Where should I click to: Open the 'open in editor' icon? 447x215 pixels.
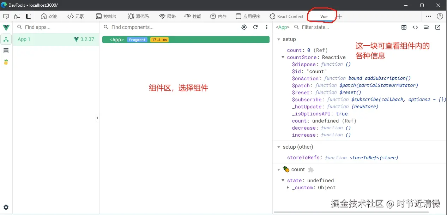(x=437, y=27)
